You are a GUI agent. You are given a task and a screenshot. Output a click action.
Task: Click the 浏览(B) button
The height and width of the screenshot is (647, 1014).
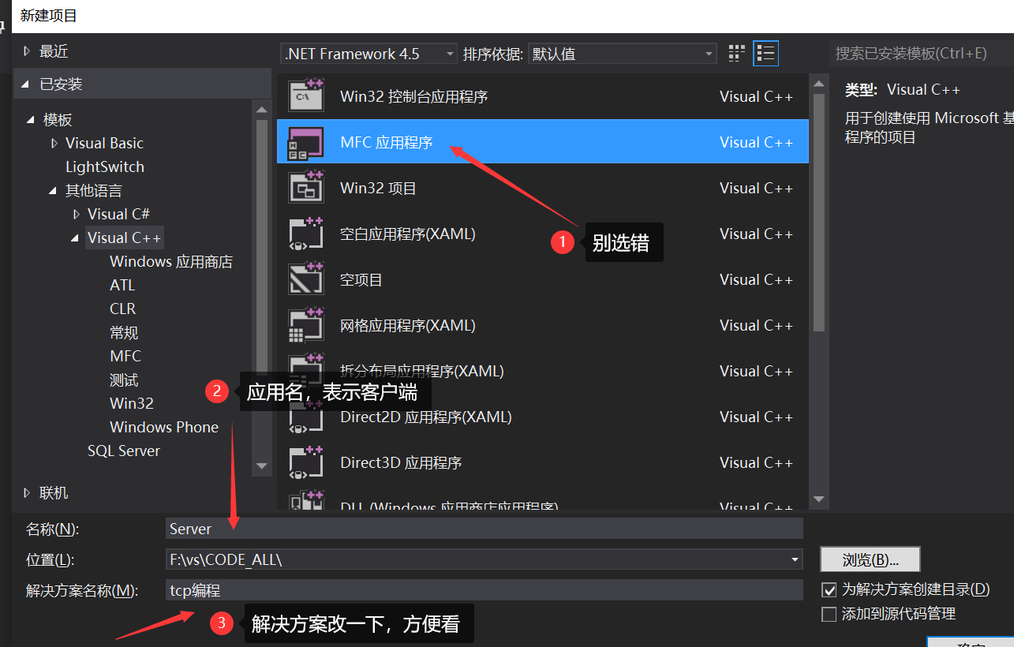click(x=870, y=559)
